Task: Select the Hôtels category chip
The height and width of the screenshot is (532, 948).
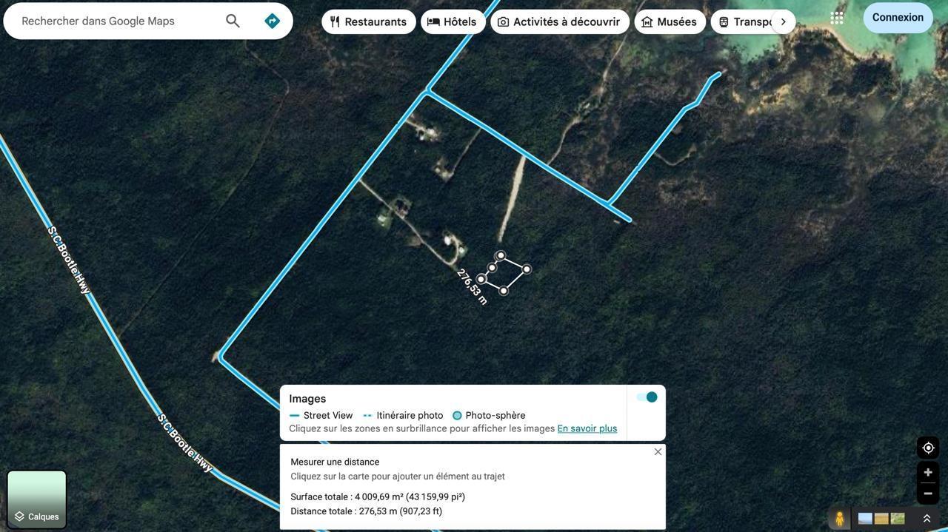Action: [x=453, y=21]
